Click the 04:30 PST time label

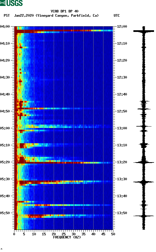[x=5, y=77]
